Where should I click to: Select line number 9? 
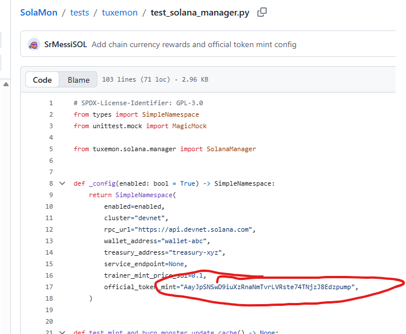[x=51, y=195]
